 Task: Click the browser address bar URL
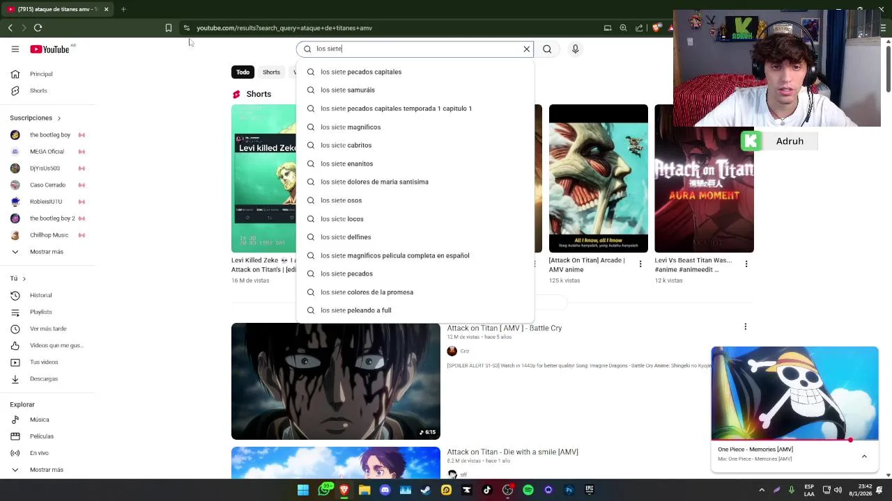[x=284, y=28]
